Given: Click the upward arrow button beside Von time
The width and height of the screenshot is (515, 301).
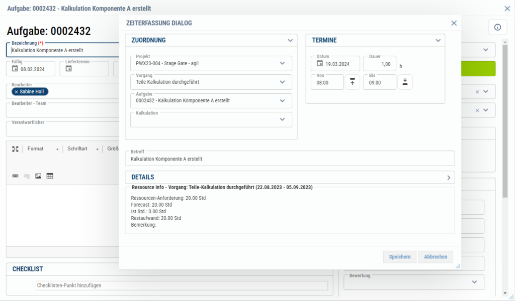Looking at the screenshot, I should (x=352, y=82).
